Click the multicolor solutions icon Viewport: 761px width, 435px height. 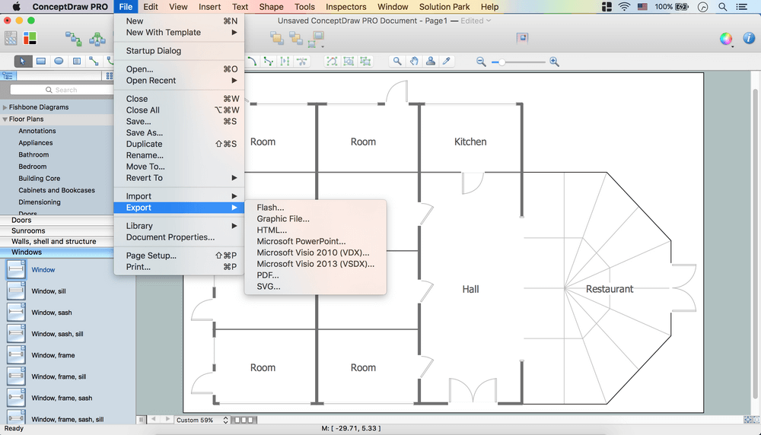coord(30,38)
